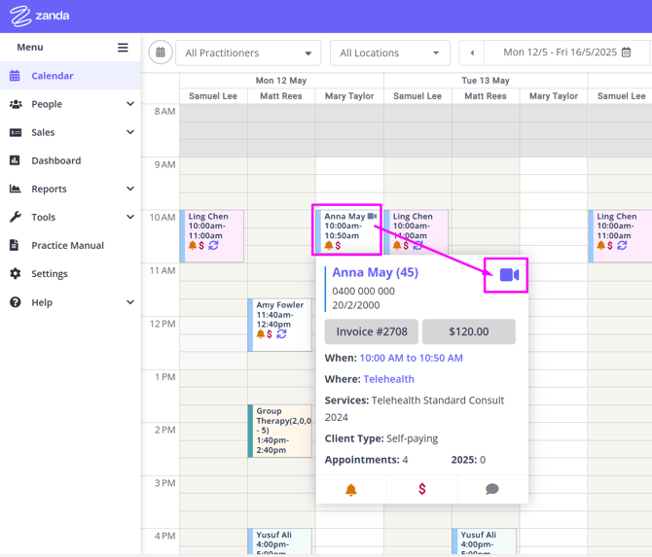Screen dimensions: 652x557
Task: Go to previous week using left arrow
Action: coord(472,52)
